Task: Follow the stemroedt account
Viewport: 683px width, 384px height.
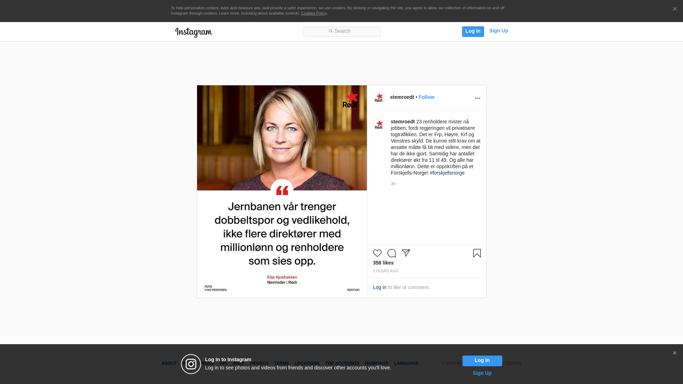Action: click(426, 97)
